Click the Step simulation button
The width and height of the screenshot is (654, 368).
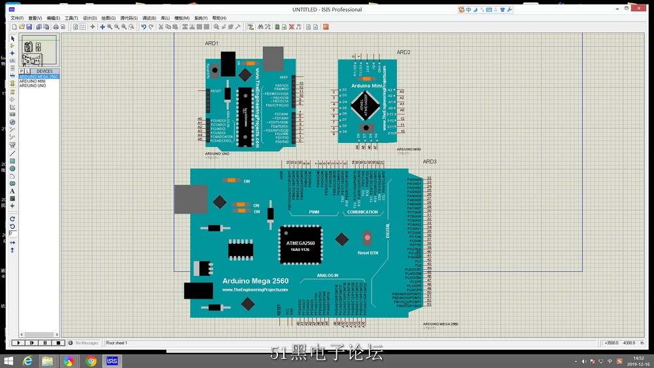pyautogui.click(x=31, y=343)
